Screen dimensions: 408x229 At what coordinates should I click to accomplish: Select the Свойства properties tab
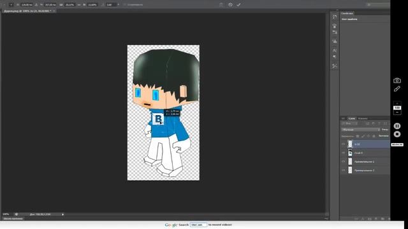point(347,13)
